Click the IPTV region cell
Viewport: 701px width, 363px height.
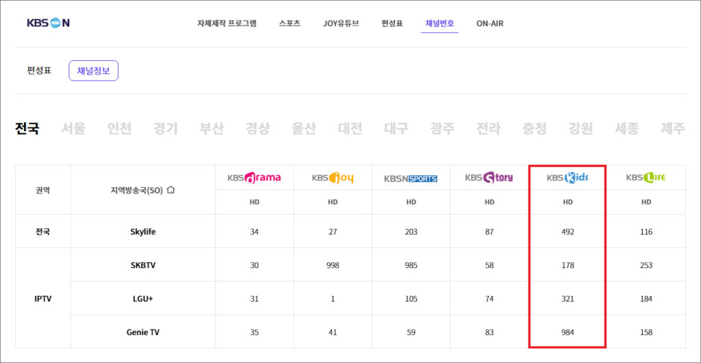pos(43,298)
